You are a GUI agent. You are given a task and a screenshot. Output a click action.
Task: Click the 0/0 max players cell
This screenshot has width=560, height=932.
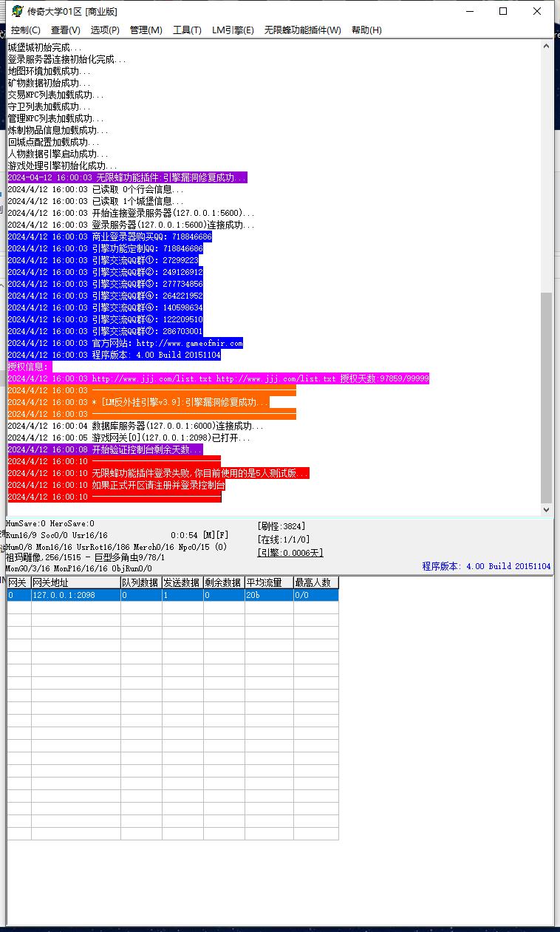click(x=316, y=595)
